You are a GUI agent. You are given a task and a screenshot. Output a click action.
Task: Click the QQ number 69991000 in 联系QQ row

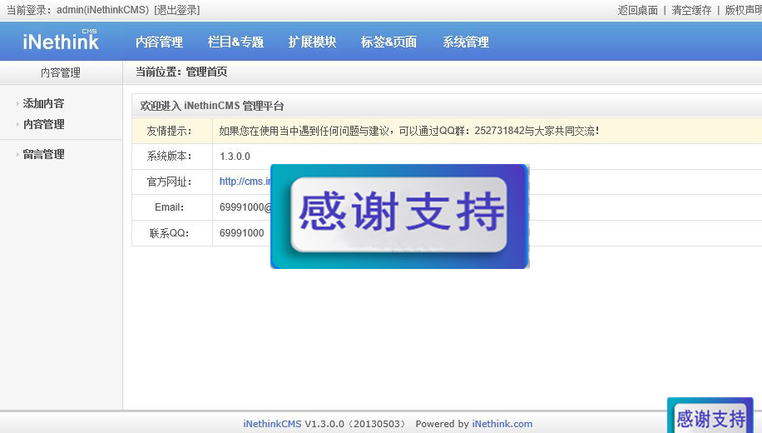tap(241, 233)
